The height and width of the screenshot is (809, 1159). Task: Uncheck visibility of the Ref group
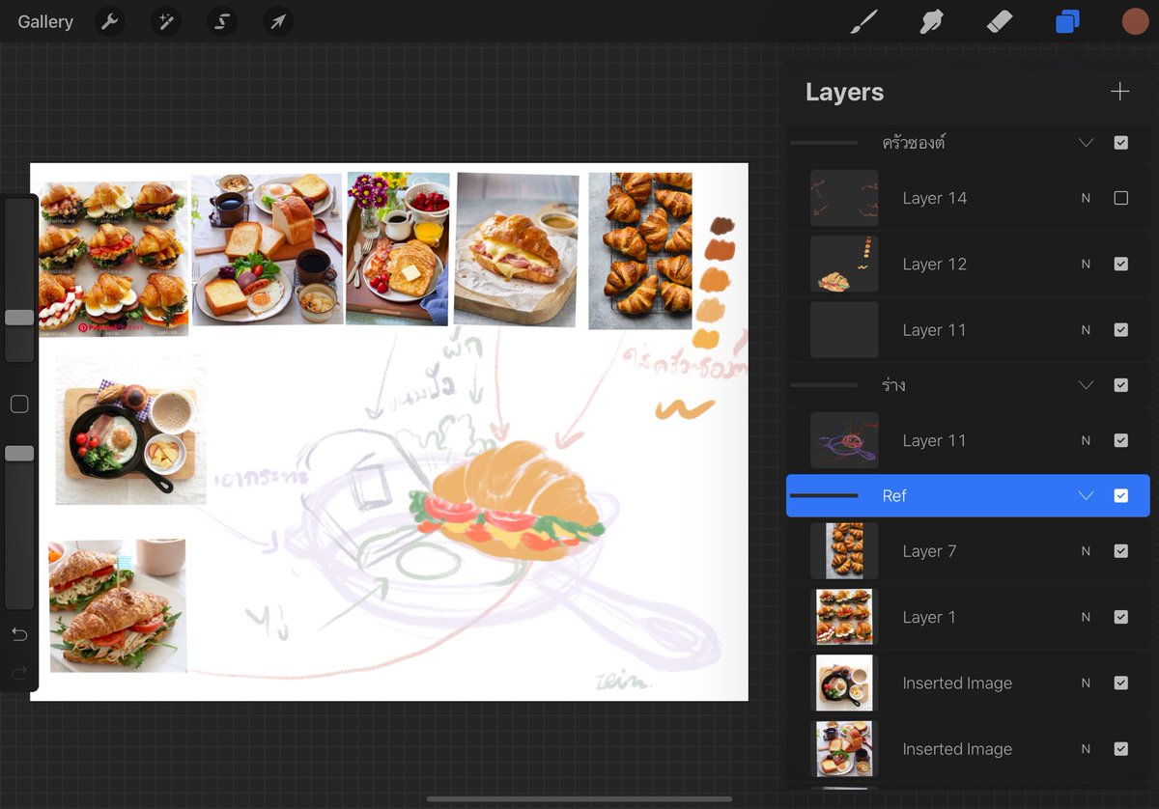[x=1120, y=495]
